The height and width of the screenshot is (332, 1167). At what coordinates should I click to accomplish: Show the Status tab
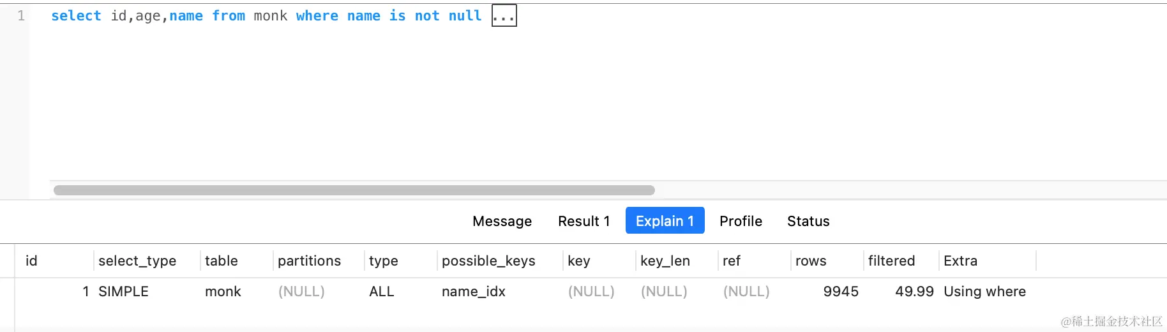[x=808, y=221]
